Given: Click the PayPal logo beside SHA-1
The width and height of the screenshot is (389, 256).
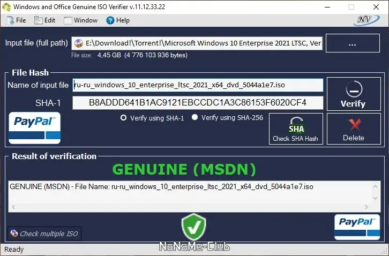Looking at the screenshot, I should tap(34, 128).
